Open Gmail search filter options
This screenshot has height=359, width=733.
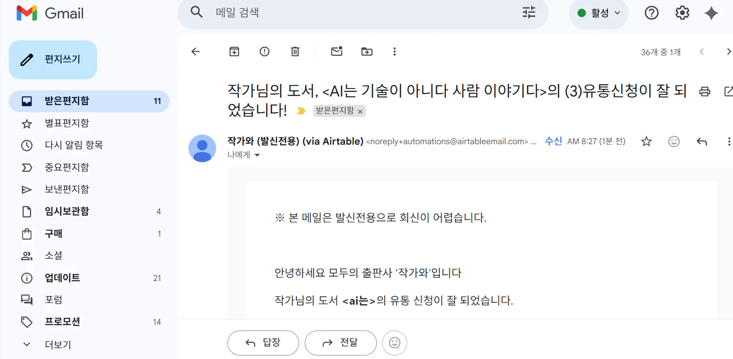coord(528,13)
